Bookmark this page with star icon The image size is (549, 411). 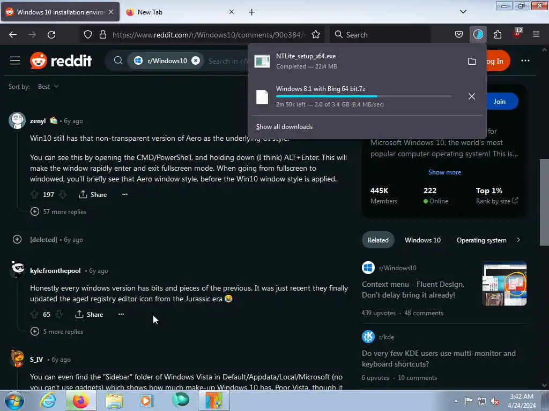point(315,35)
